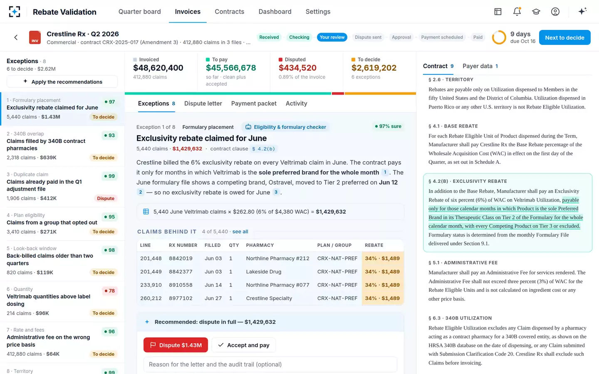The width and height of the screenshot is (599, 374).
Task: Select the Your review stage pill
Action: pyautogui.click(x=332, y=37)
